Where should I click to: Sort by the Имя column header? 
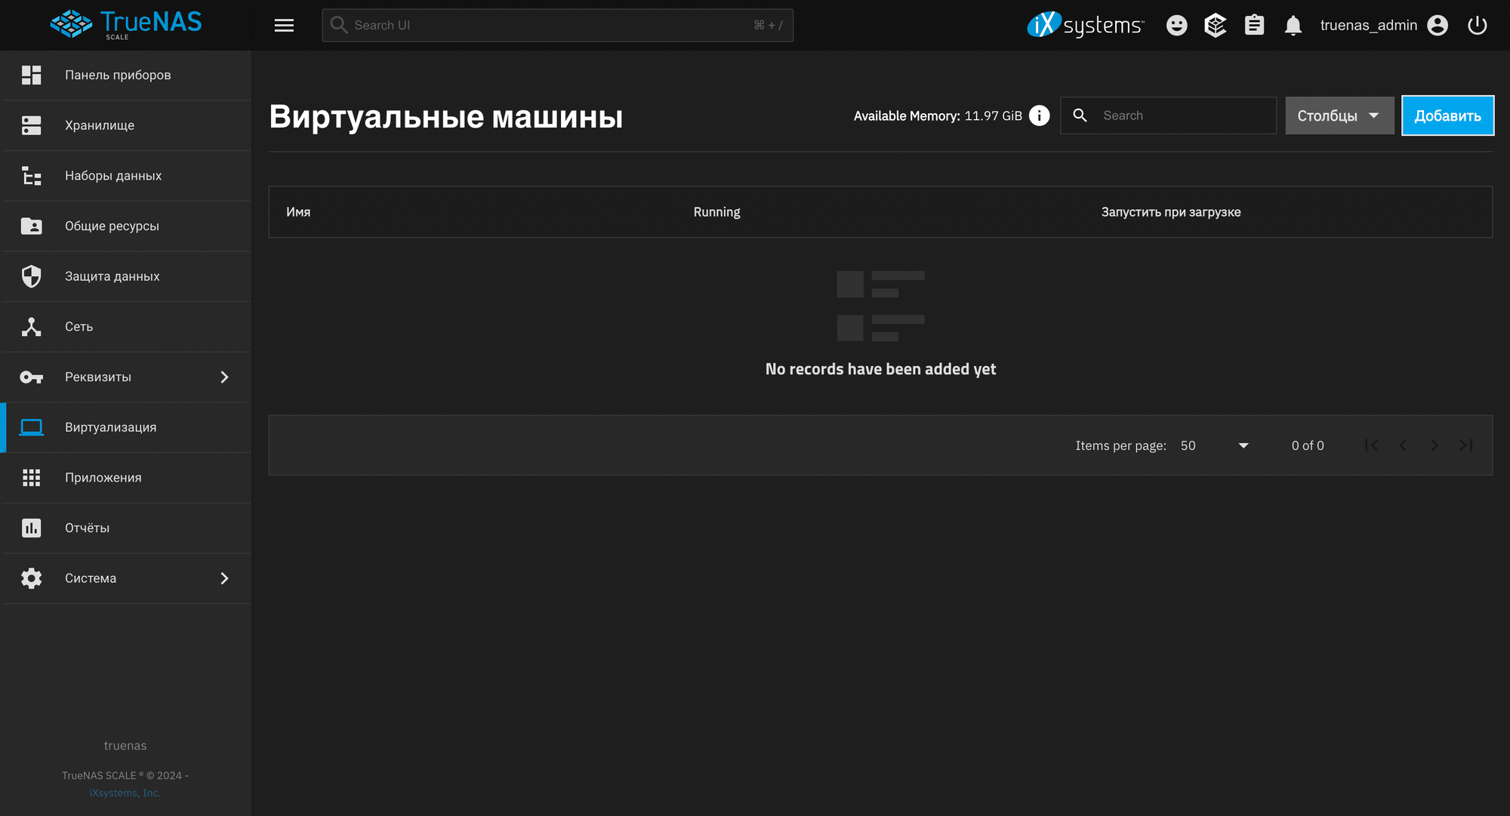(298, 212)
